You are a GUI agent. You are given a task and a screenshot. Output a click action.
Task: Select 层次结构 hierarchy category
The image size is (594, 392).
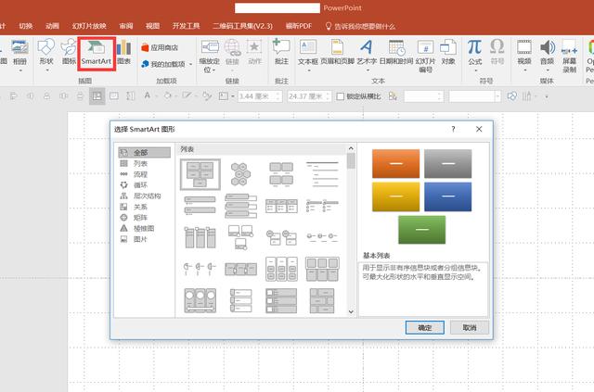[x=145, y=196]
